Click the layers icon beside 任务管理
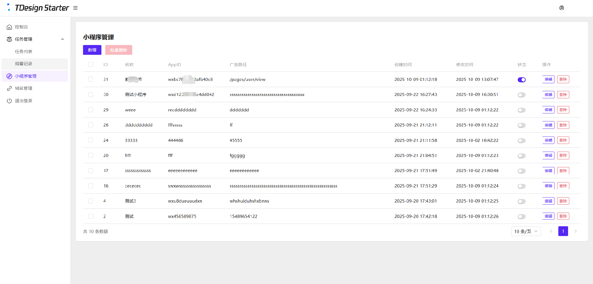This screenshot has height=284, width=593. click(9, 39)
